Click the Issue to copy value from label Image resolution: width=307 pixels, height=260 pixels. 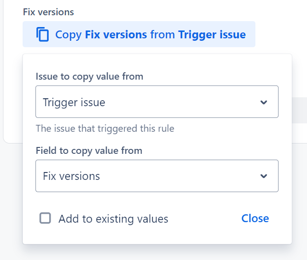(x=89, y=76)
